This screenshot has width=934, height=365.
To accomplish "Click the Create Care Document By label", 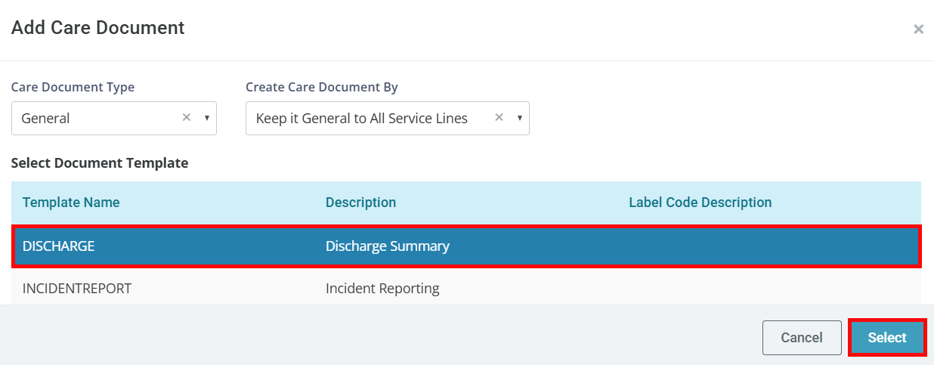I will [322, 87].
